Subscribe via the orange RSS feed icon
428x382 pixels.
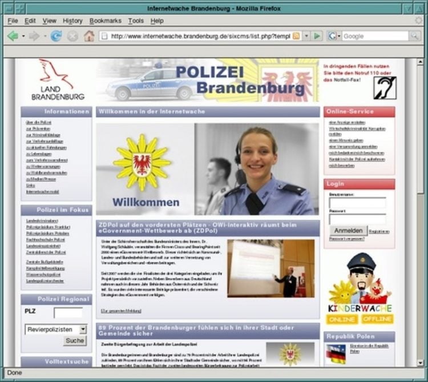pos(296,36)
